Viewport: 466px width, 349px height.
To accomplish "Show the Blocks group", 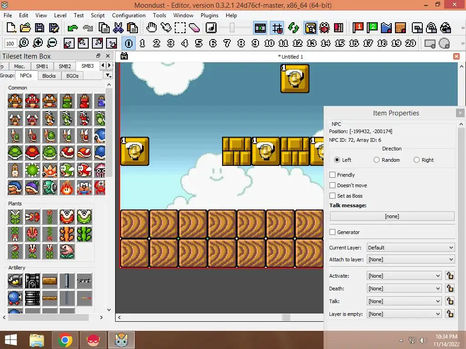I will pyautogui.click(x=49, y=76).
